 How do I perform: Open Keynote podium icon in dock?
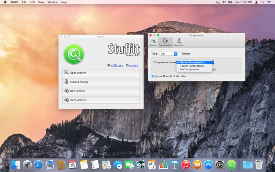[175, 165]
